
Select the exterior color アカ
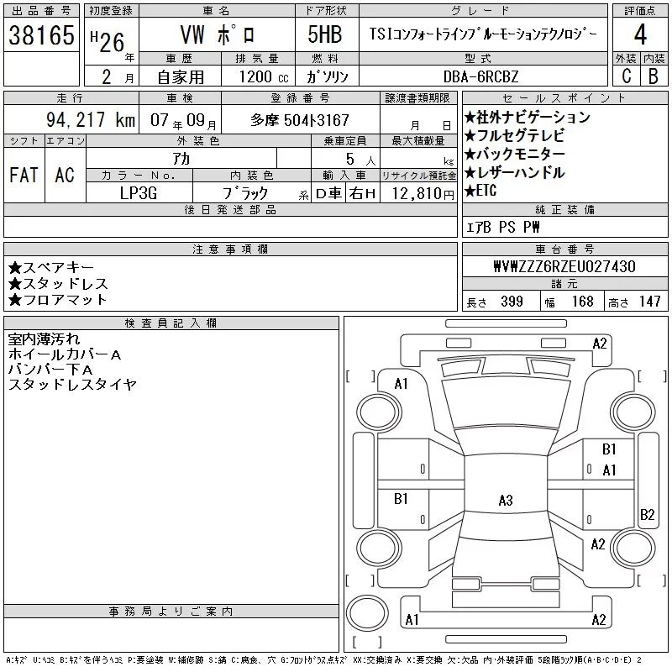coord(181,159)
